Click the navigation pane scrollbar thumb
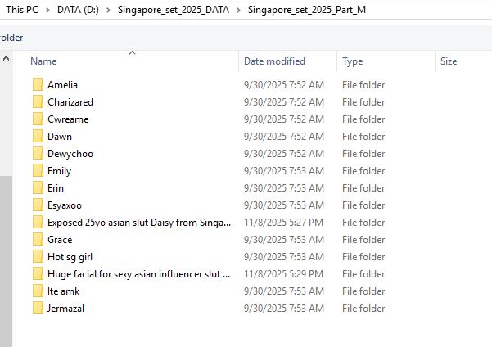492x347 pixels. (6, 261)
